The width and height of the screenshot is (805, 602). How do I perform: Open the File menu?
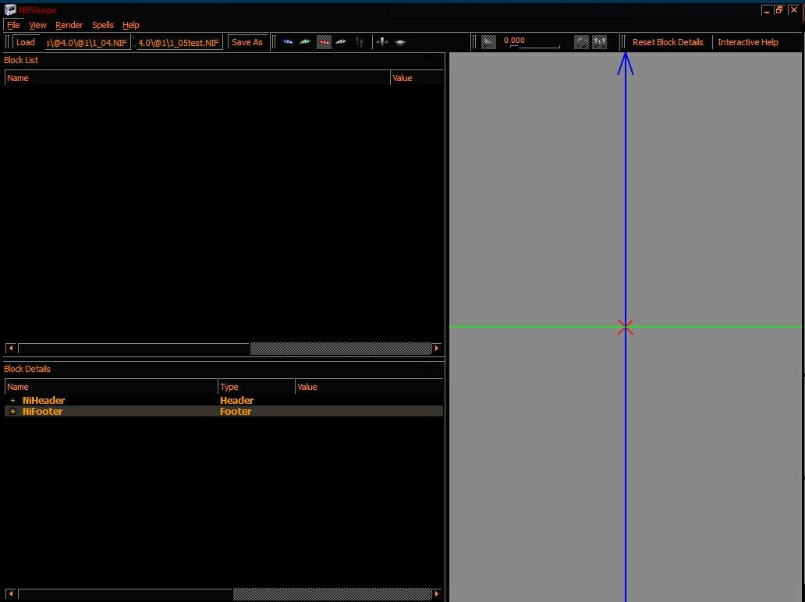click(13, 25)
